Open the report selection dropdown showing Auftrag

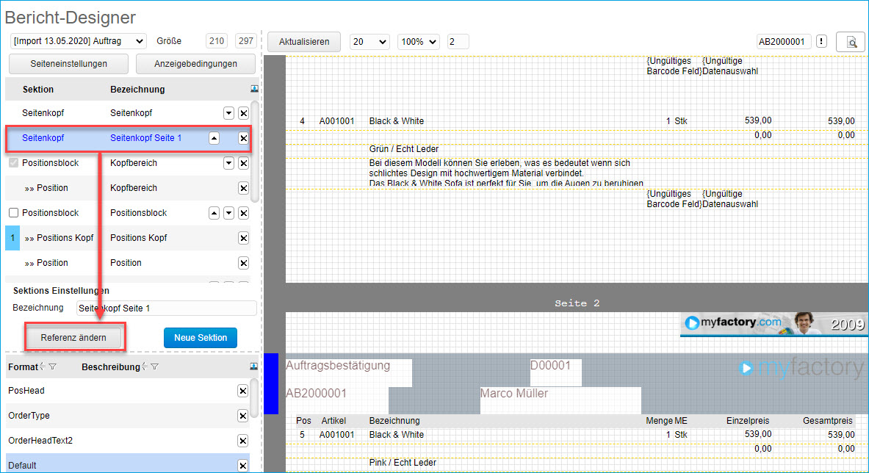click(78, 41)
